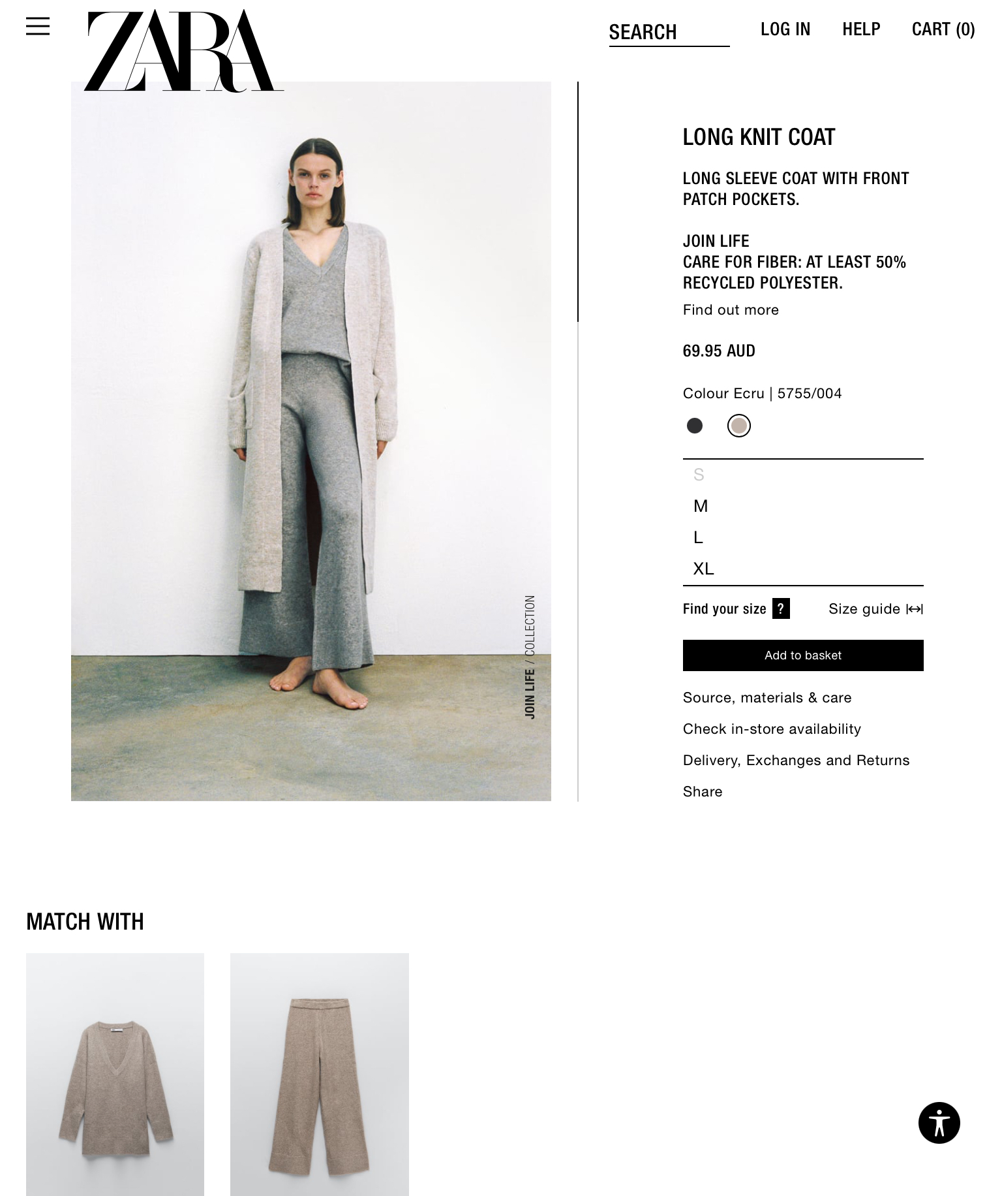
Task: Select the Ecru colour swatch
Action: click(x=739, y=426)
